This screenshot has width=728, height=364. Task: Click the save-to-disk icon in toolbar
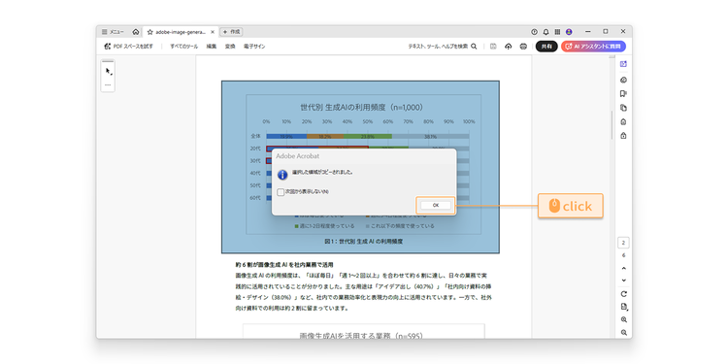pyautogui.click(x=493, y=46)
